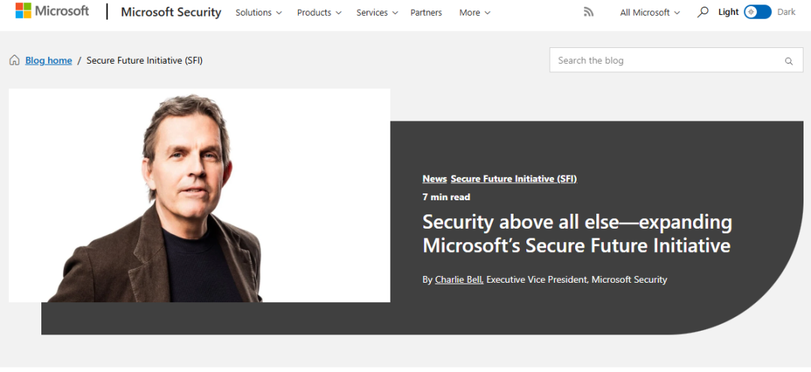811x372 pixels.
Task: Click the Microsoft Security site title
Action: click(x=171, y=12)
